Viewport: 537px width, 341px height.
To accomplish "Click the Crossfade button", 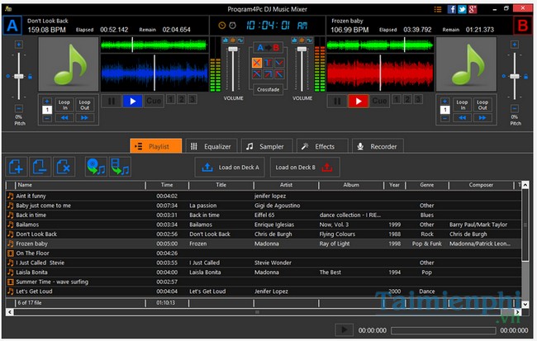I will pyautogui.click(x=268, y=89).
